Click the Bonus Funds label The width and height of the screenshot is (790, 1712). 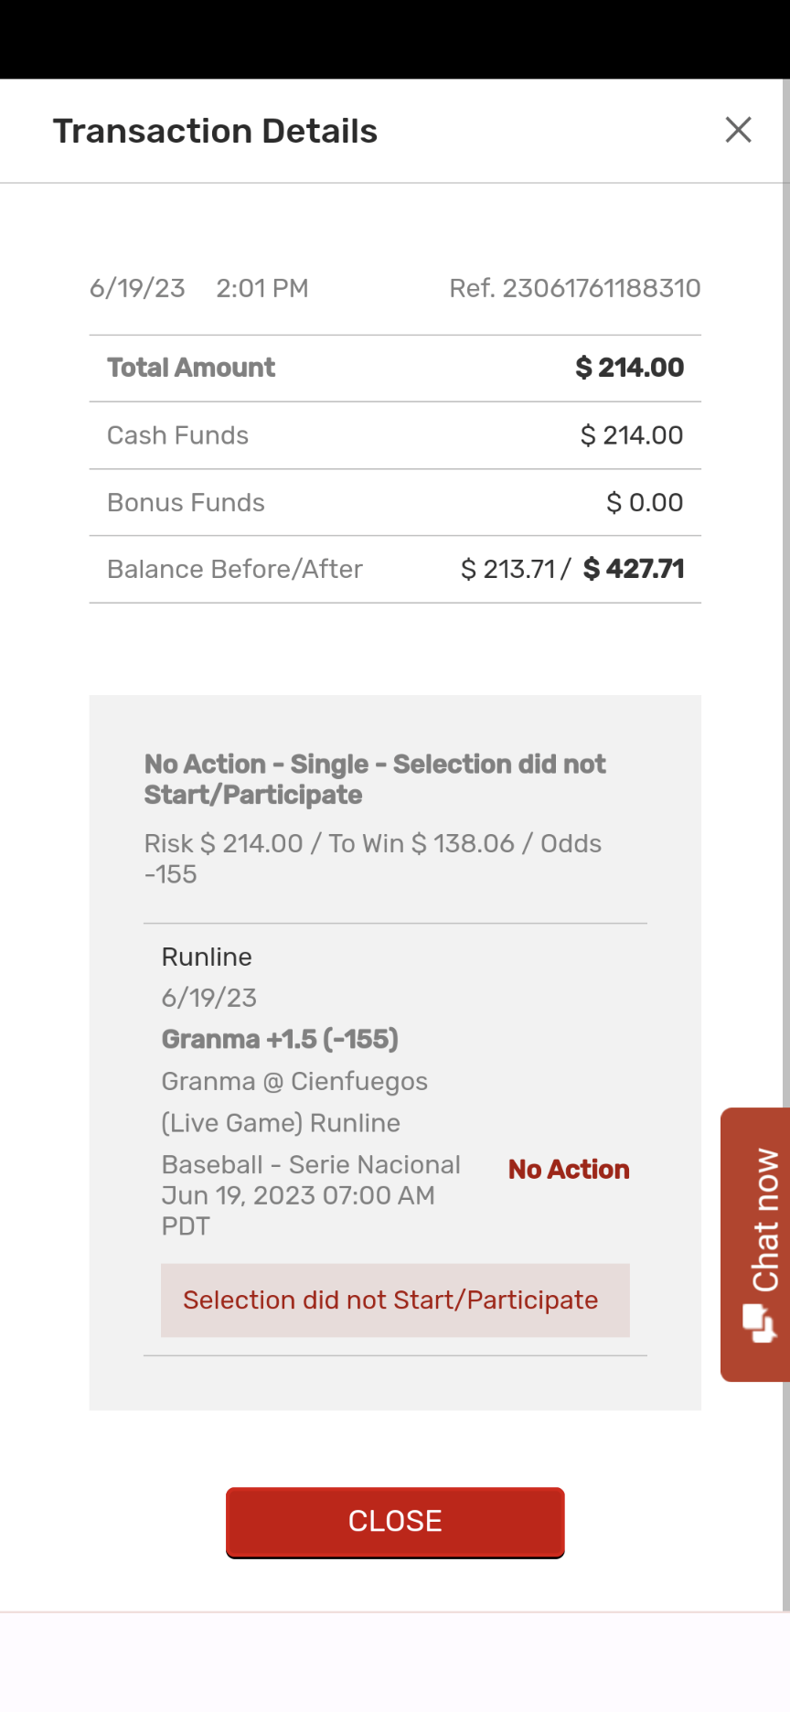click(186, 502)
